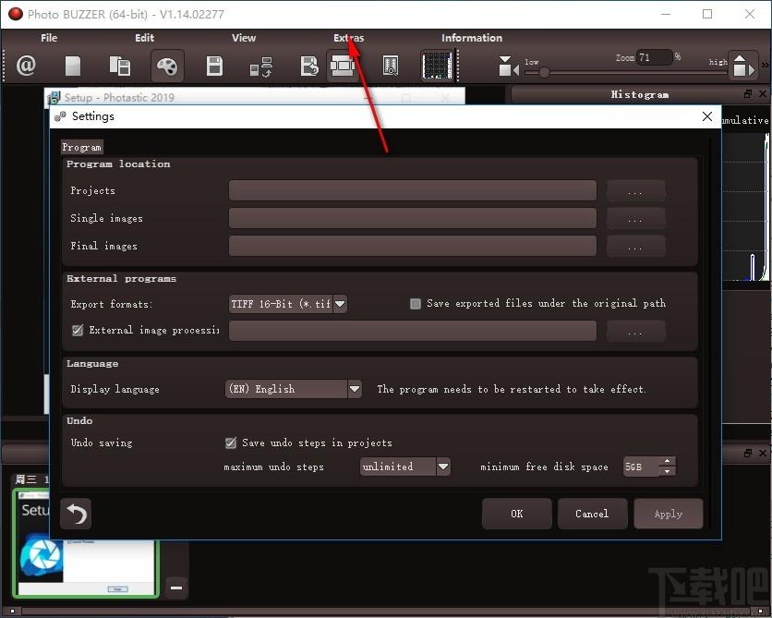Close the Histogram panel
Image resolution: width=772 pixels, height=618 pixels.
[763, 93]
